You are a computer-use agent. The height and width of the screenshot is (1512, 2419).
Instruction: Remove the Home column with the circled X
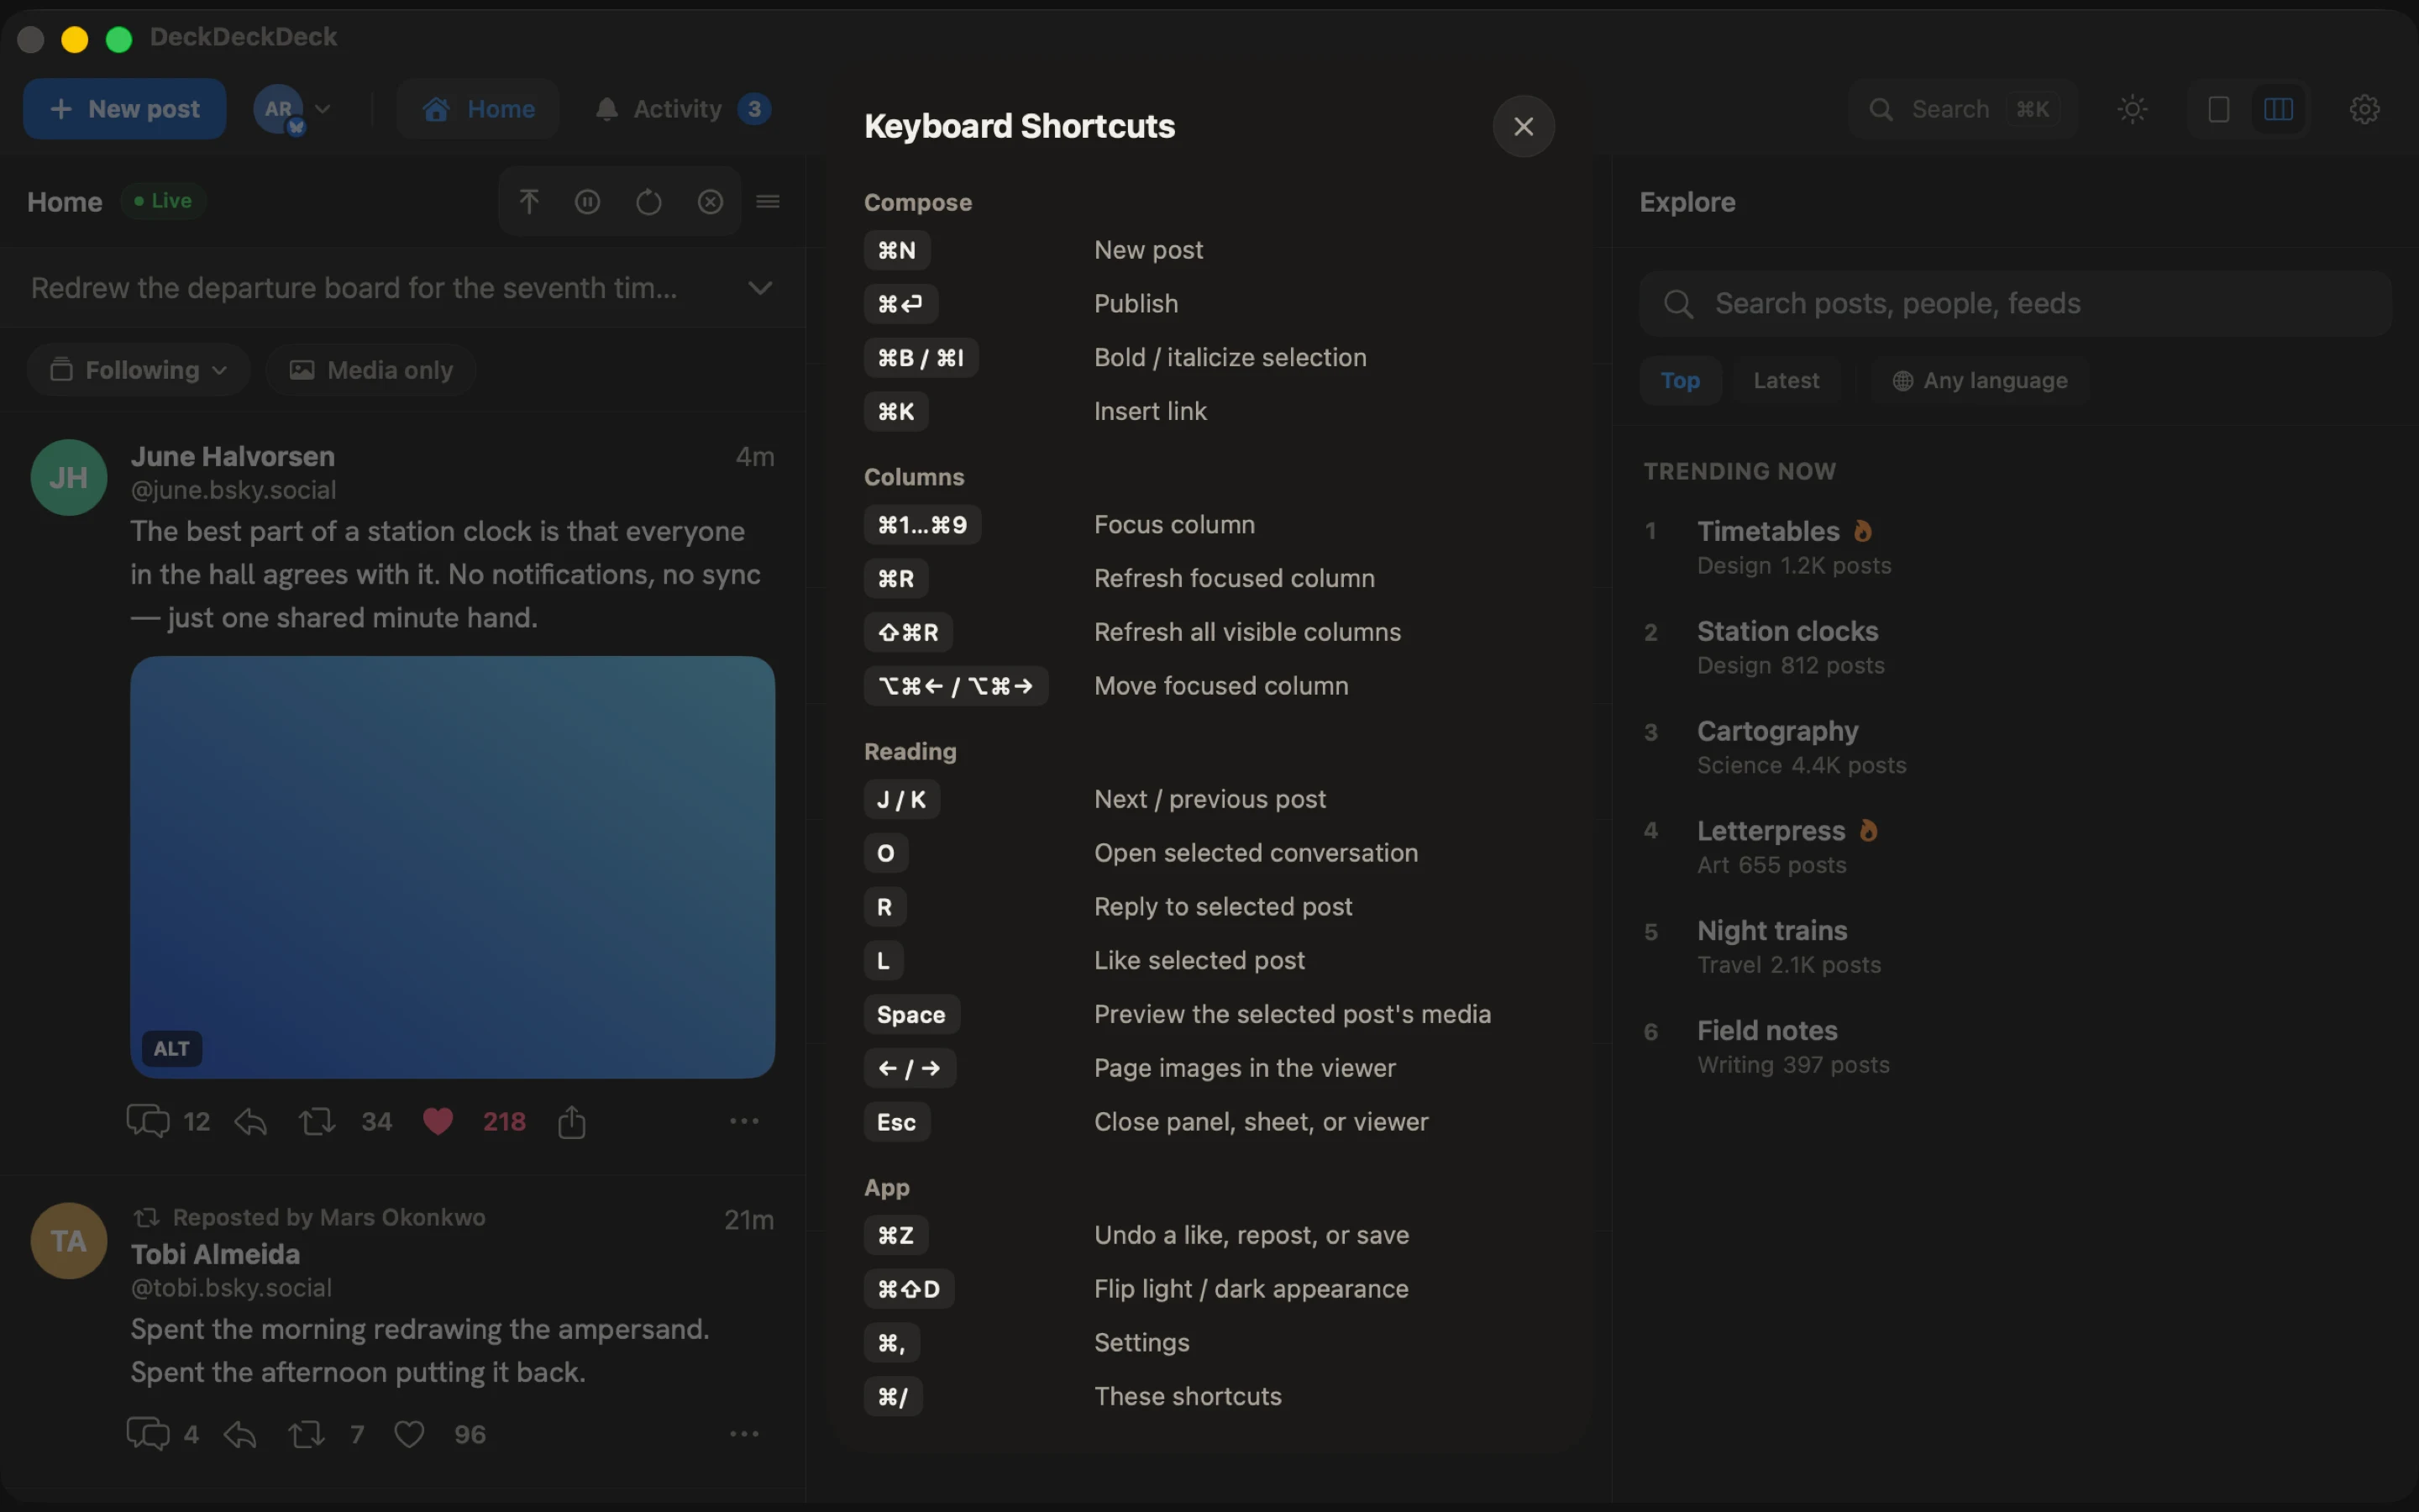pyautogui.click(x=710, y=202)
